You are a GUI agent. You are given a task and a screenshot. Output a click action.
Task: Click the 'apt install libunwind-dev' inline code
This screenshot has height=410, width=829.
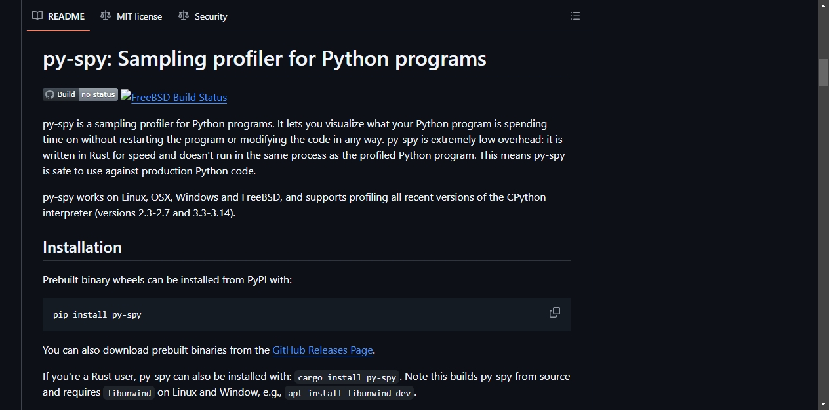pos(350,393)
